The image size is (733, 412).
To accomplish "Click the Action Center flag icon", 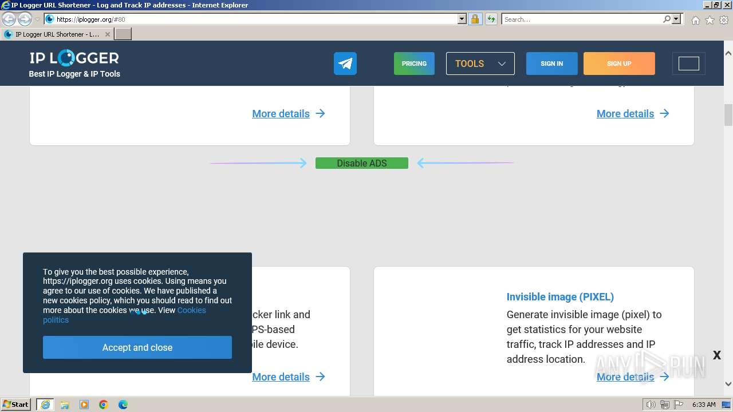I will 678,405.
